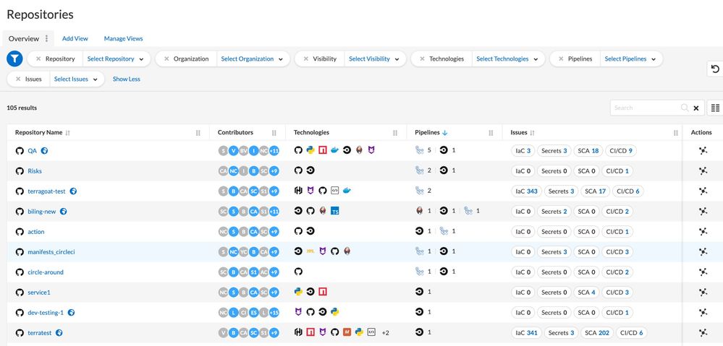Remove the Repository filter chip
The width and height of the screenshot is (723, 346).
tap(38, 59)
